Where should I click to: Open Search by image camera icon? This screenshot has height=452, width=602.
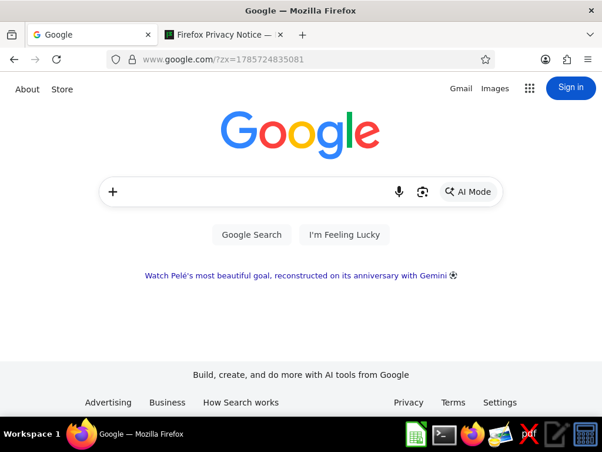422,192
